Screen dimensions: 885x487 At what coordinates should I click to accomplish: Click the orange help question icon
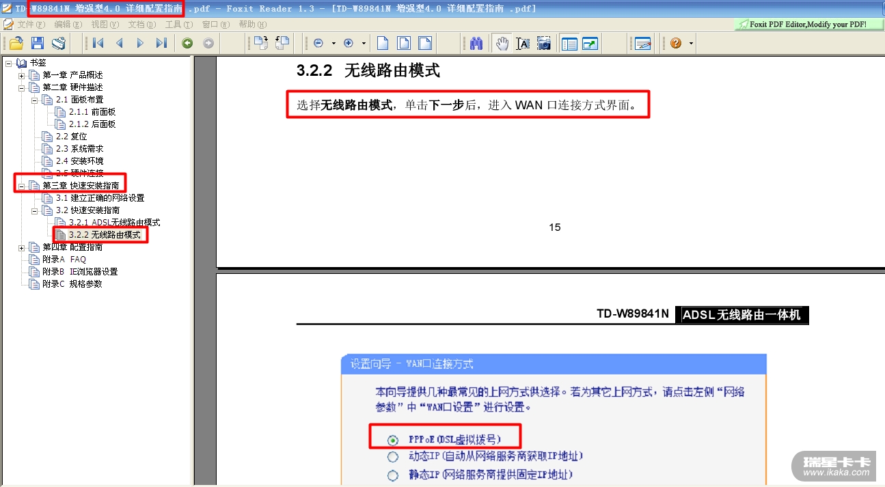coord(676,43)
